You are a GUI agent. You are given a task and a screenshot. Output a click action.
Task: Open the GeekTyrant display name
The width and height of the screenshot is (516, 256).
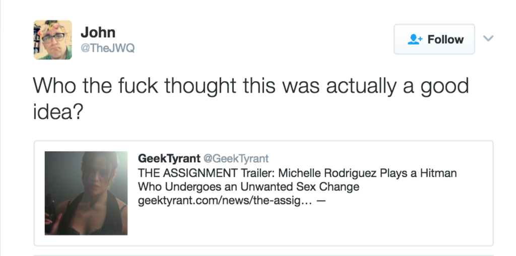[169, 158]
